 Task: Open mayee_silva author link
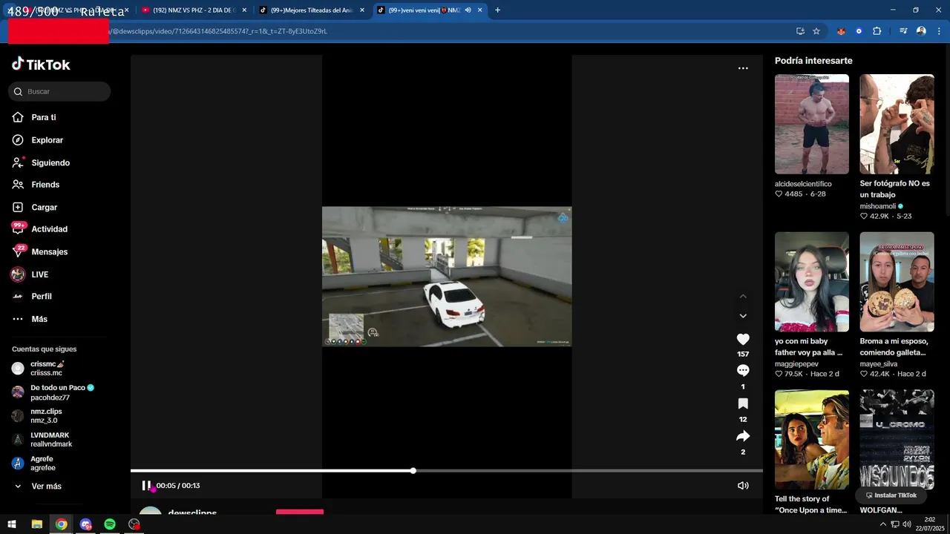click(879, 364)
